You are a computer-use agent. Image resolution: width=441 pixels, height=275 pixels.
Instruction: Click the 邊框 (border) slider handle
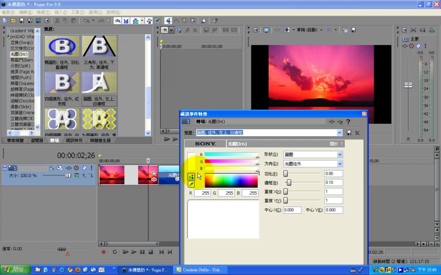click(288, 182)
